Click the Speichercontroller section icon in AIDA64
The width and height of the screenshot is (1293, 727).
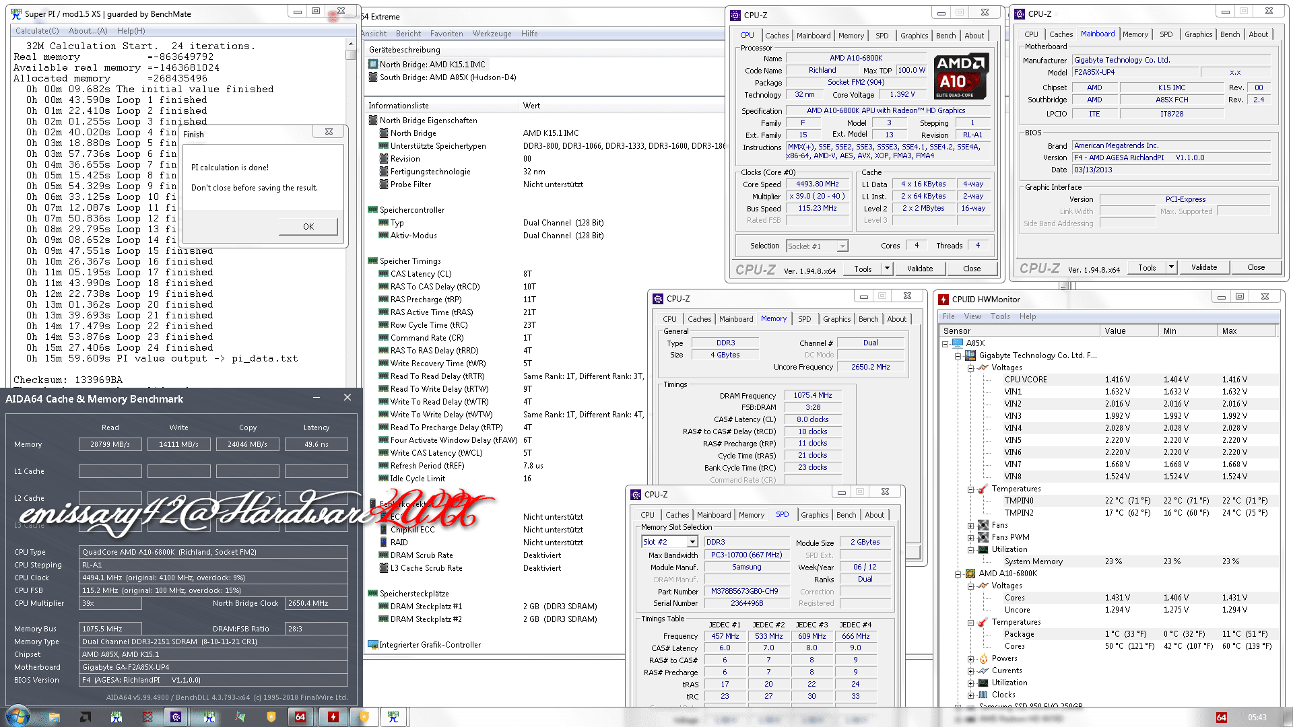(x=372, y=210)
